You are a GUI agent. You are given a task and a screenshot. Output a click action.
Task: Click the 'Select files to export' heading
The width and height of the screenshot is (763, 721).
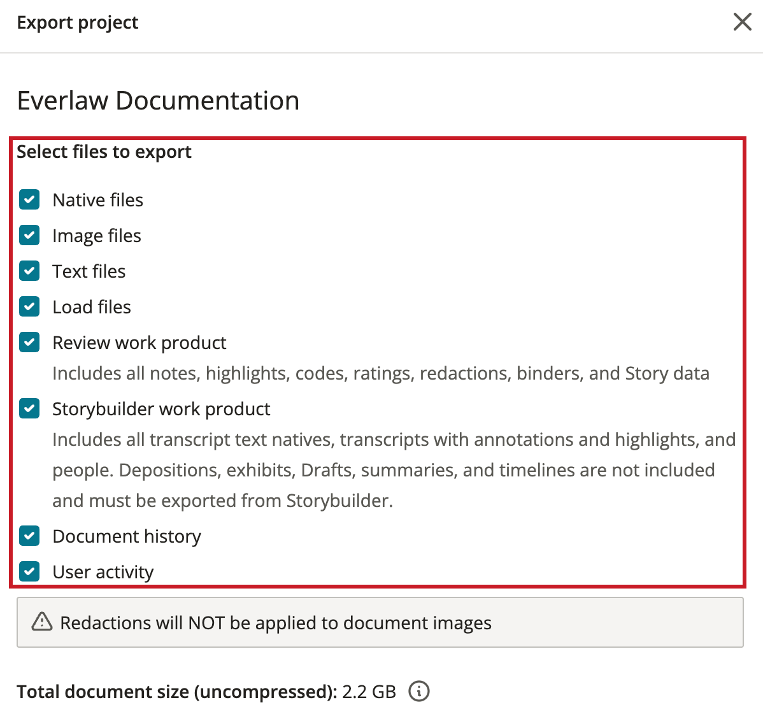[104, 152]
